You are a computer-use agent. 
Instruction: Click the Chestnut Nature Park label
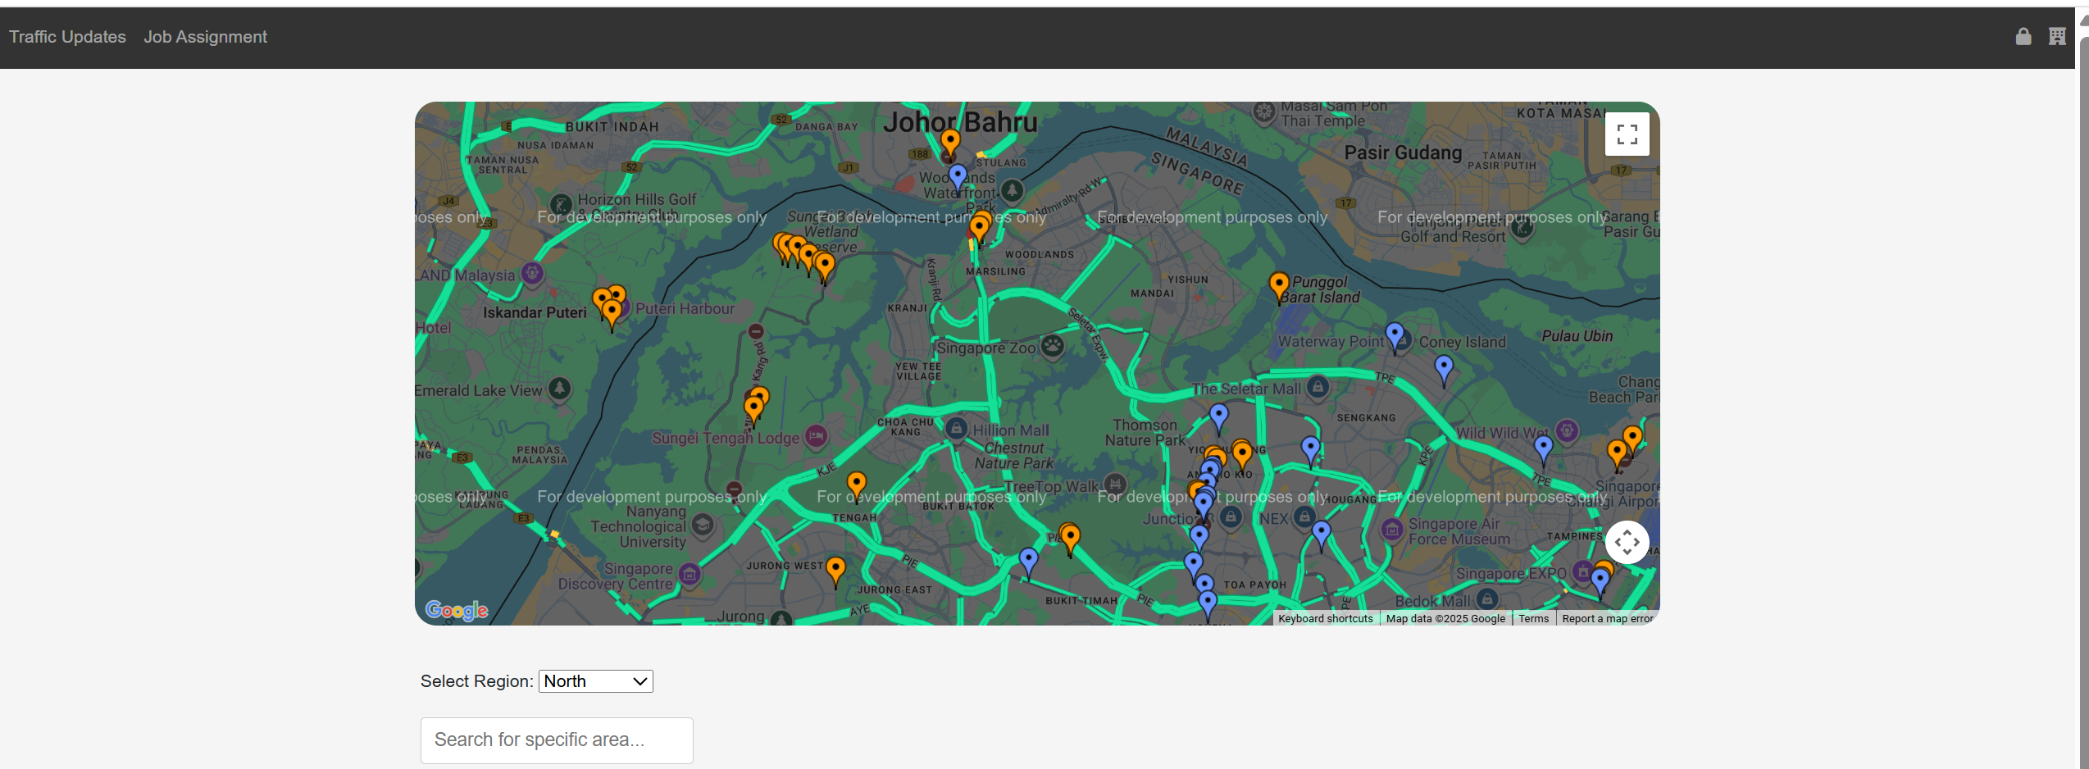coord(1014,456)
